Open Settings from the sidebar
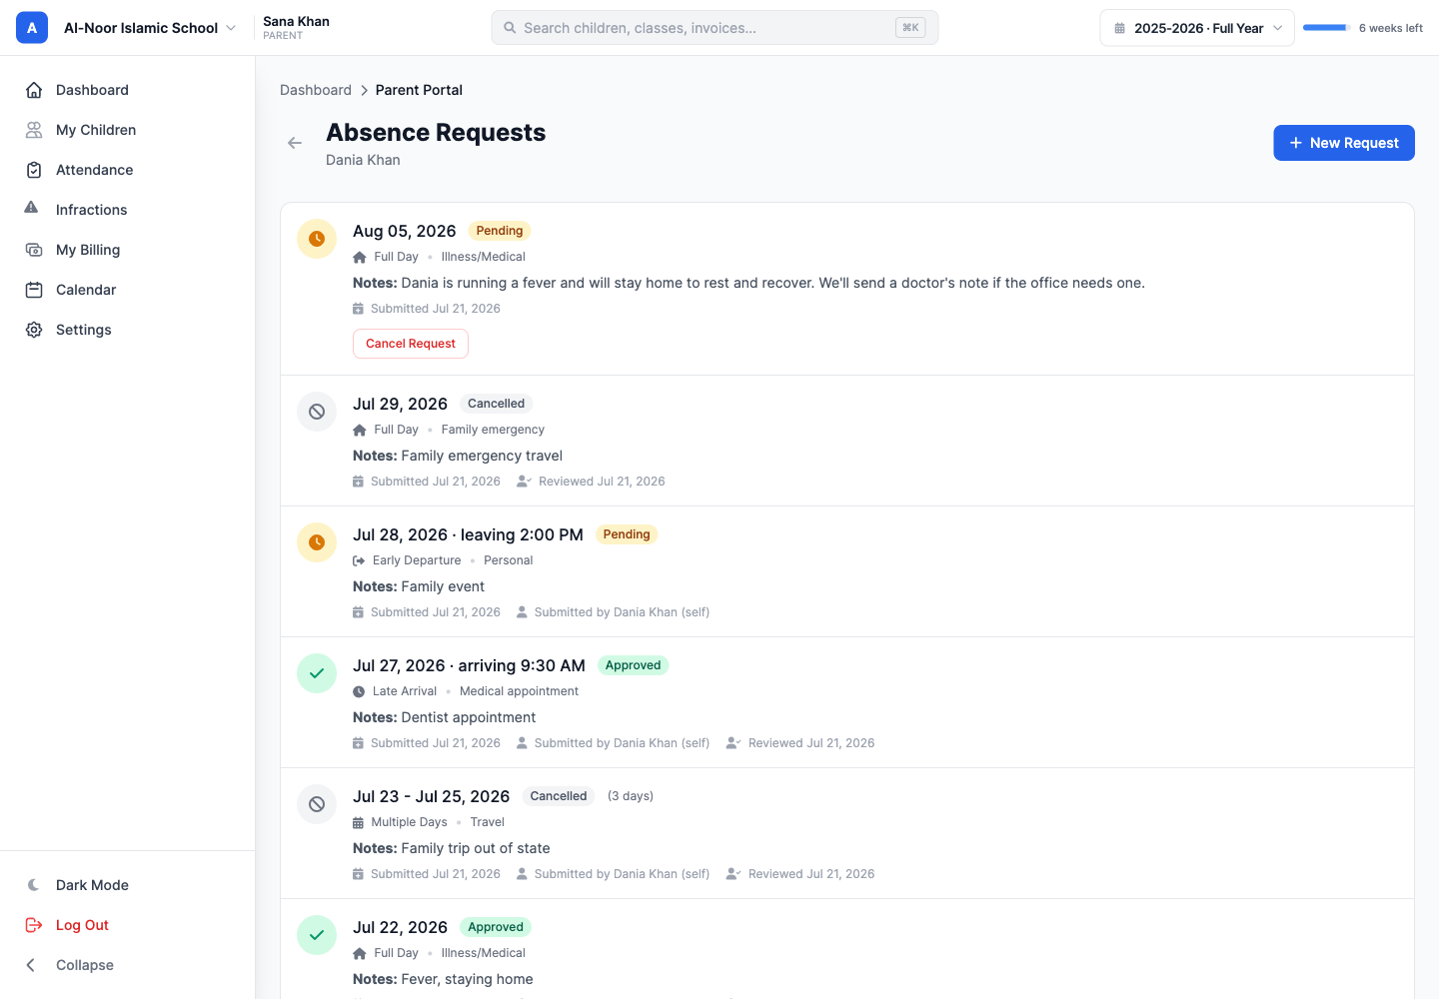1439x999 pixels. (x=127, y=330)
